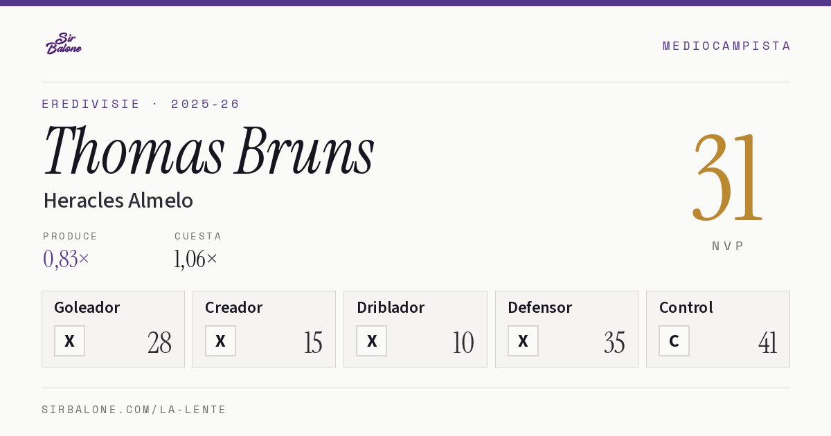Click the Goleador score 28

click(159, 343)
